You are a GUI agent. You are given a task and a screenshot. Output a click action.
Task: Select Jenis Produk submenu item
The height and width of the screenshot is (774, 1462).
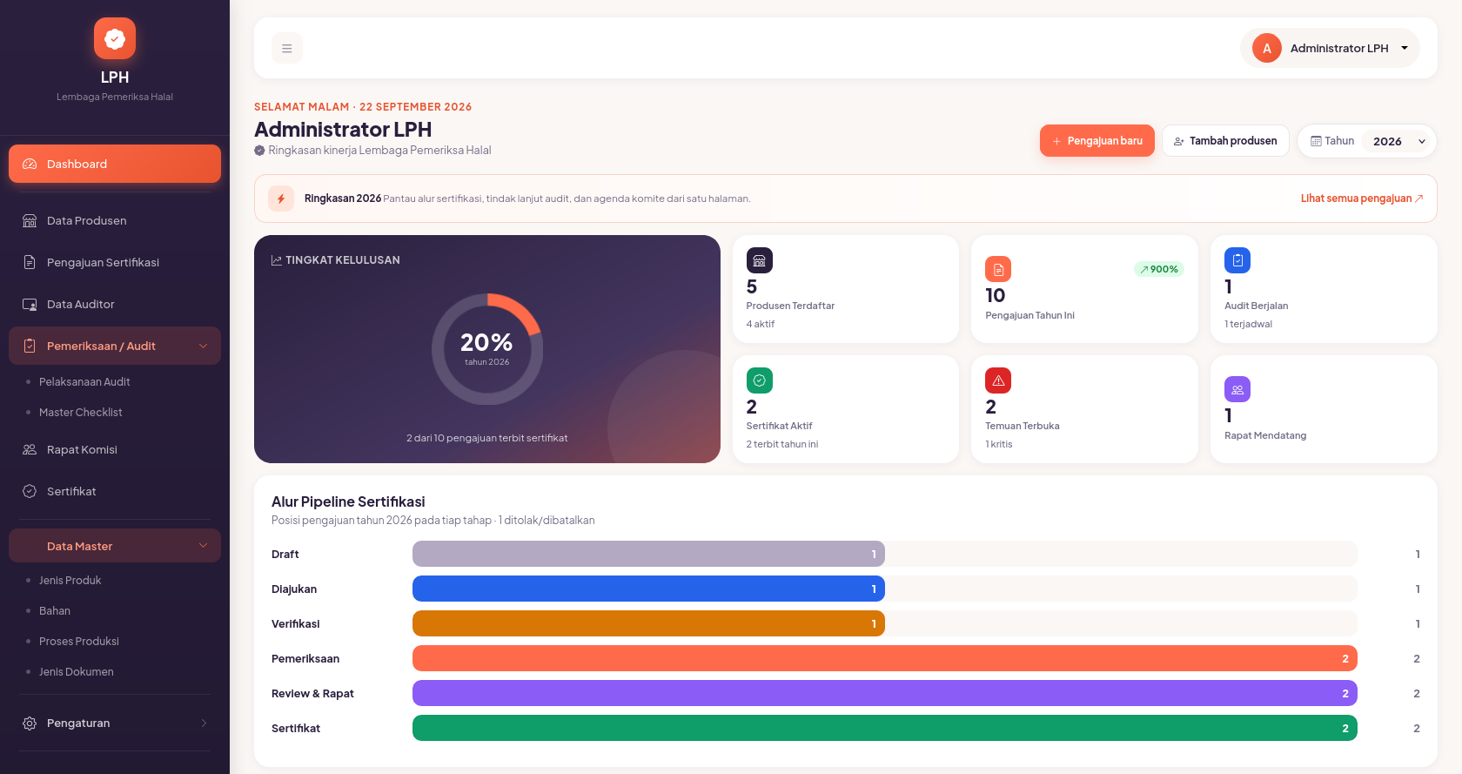click(x=70, y=580)
